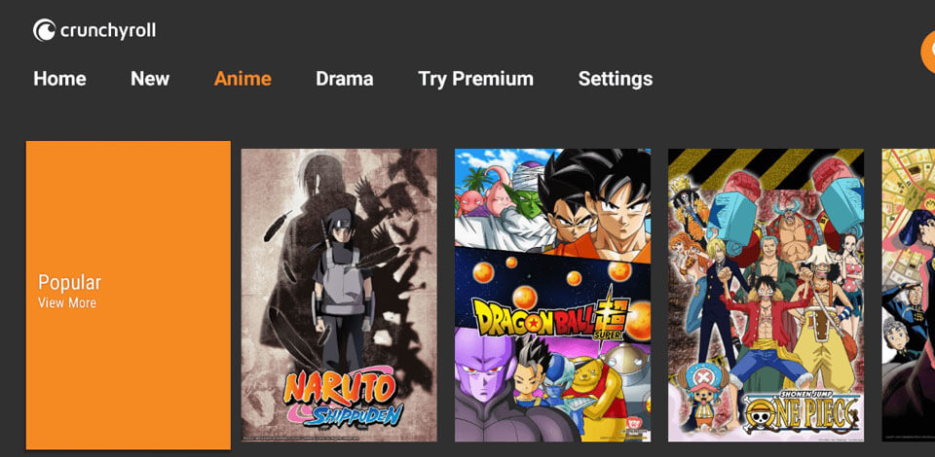The image size is (935, 457).
Task: Click the orange Popular category tile
Action: pos(129,296)
